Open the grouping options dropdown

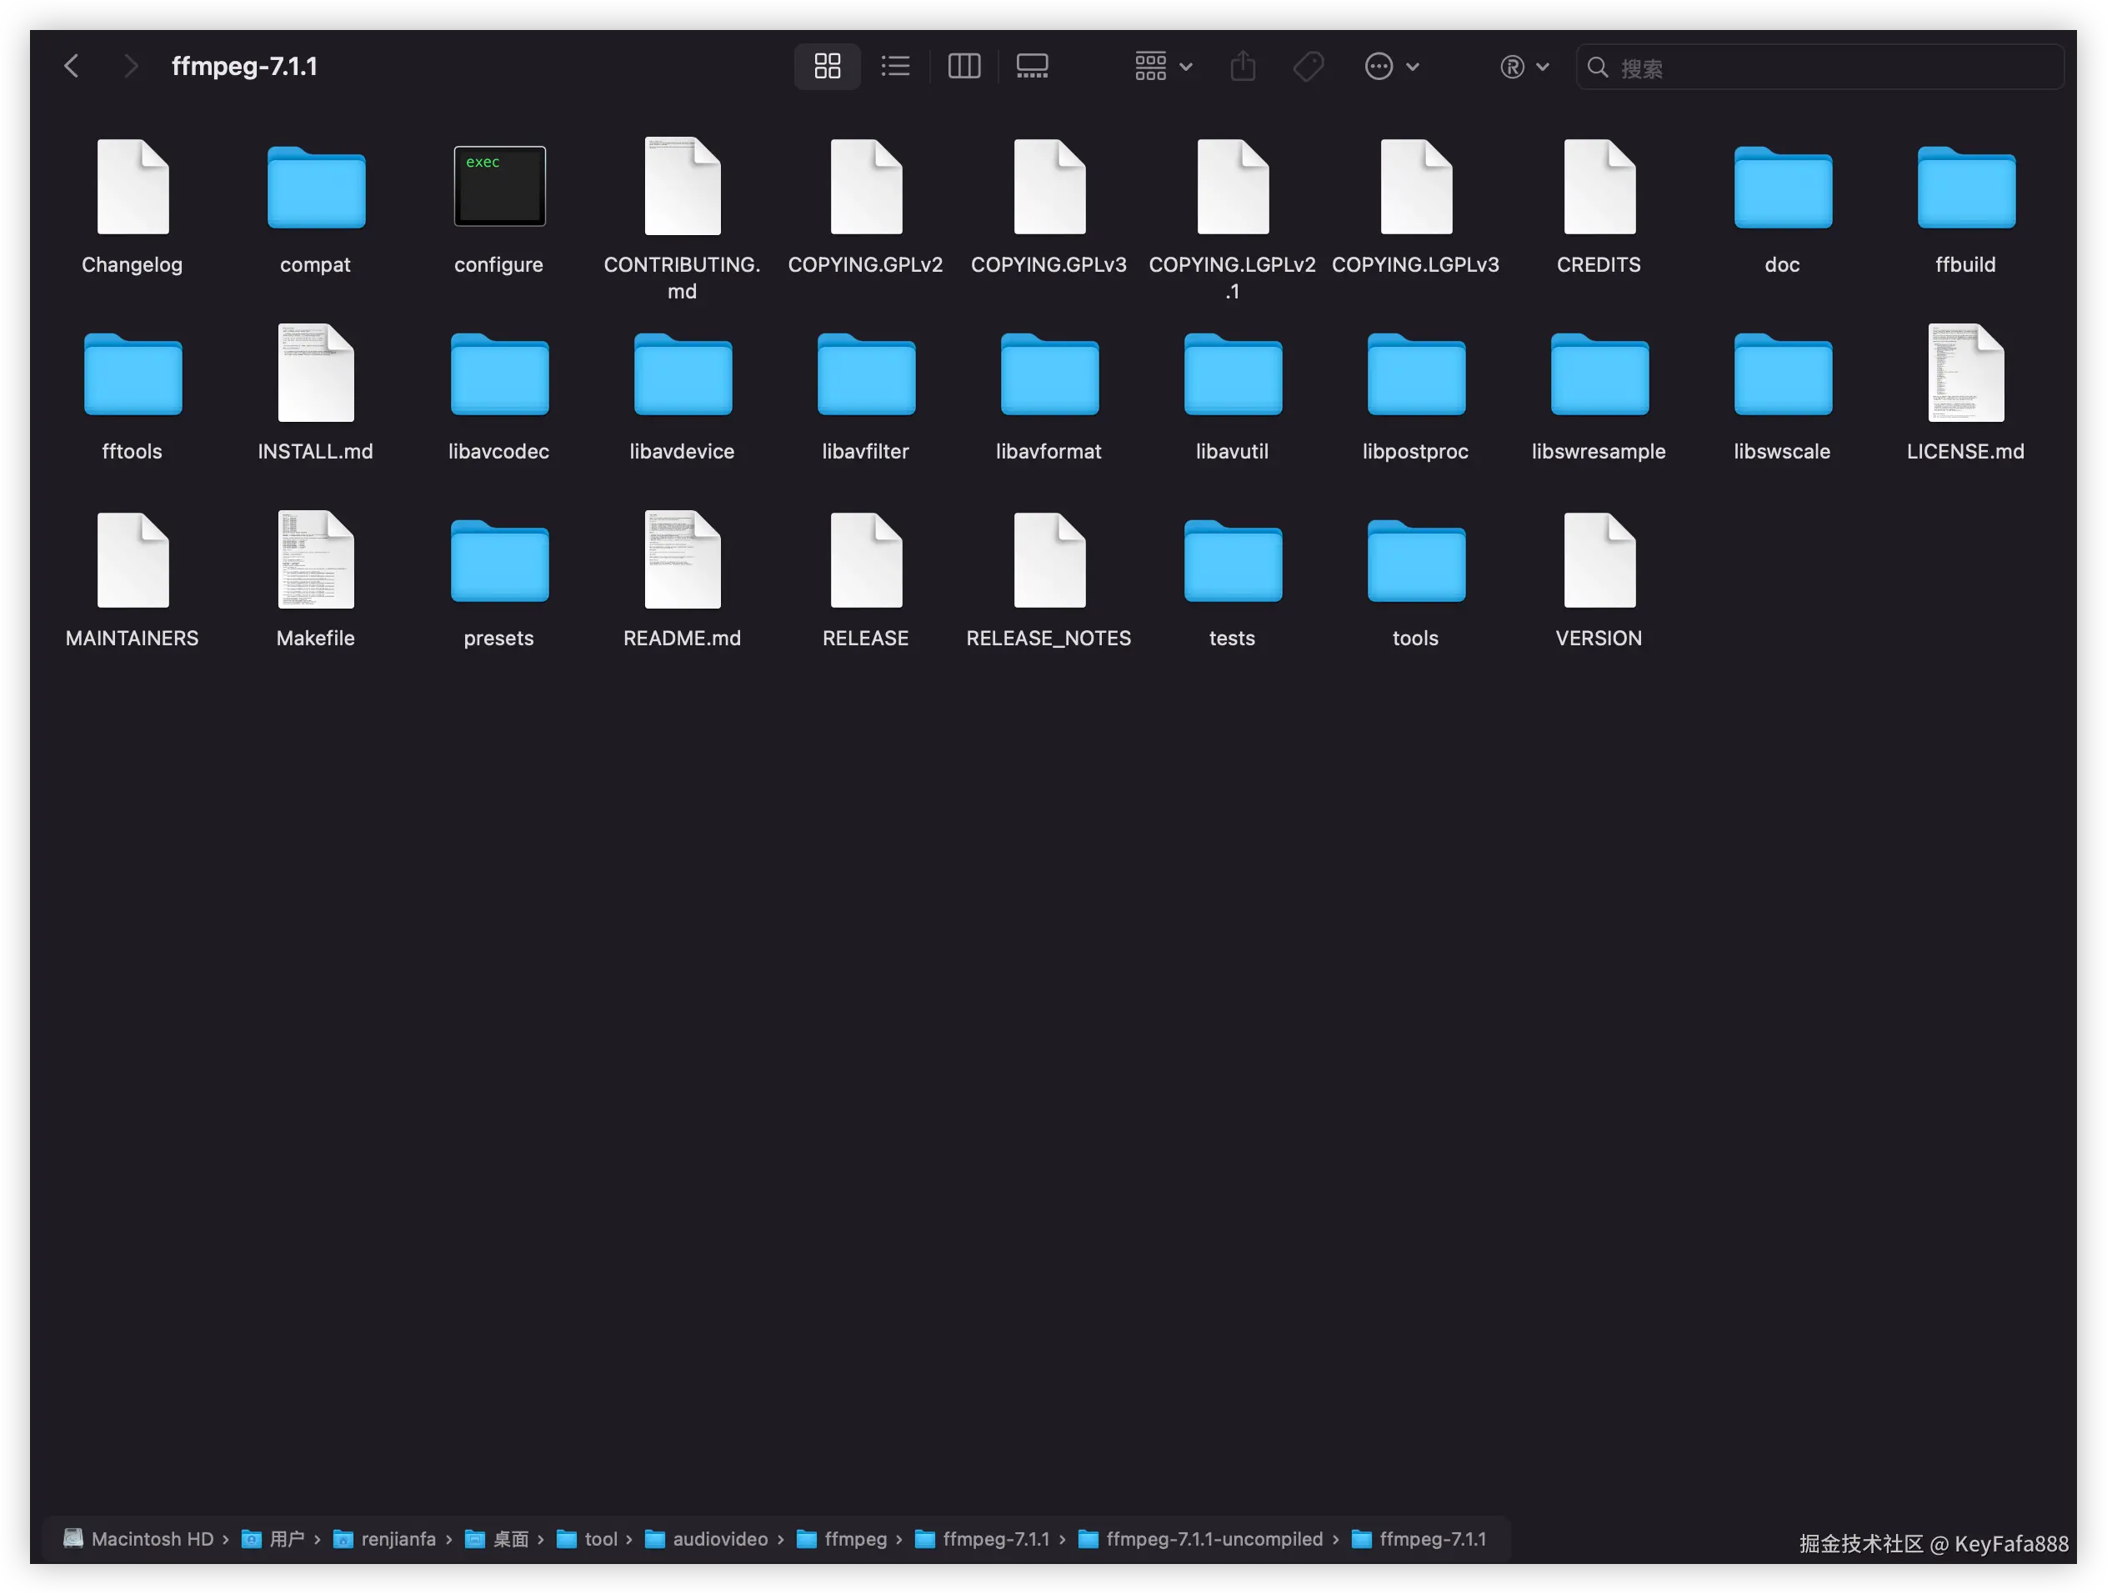click(1162, 66)
